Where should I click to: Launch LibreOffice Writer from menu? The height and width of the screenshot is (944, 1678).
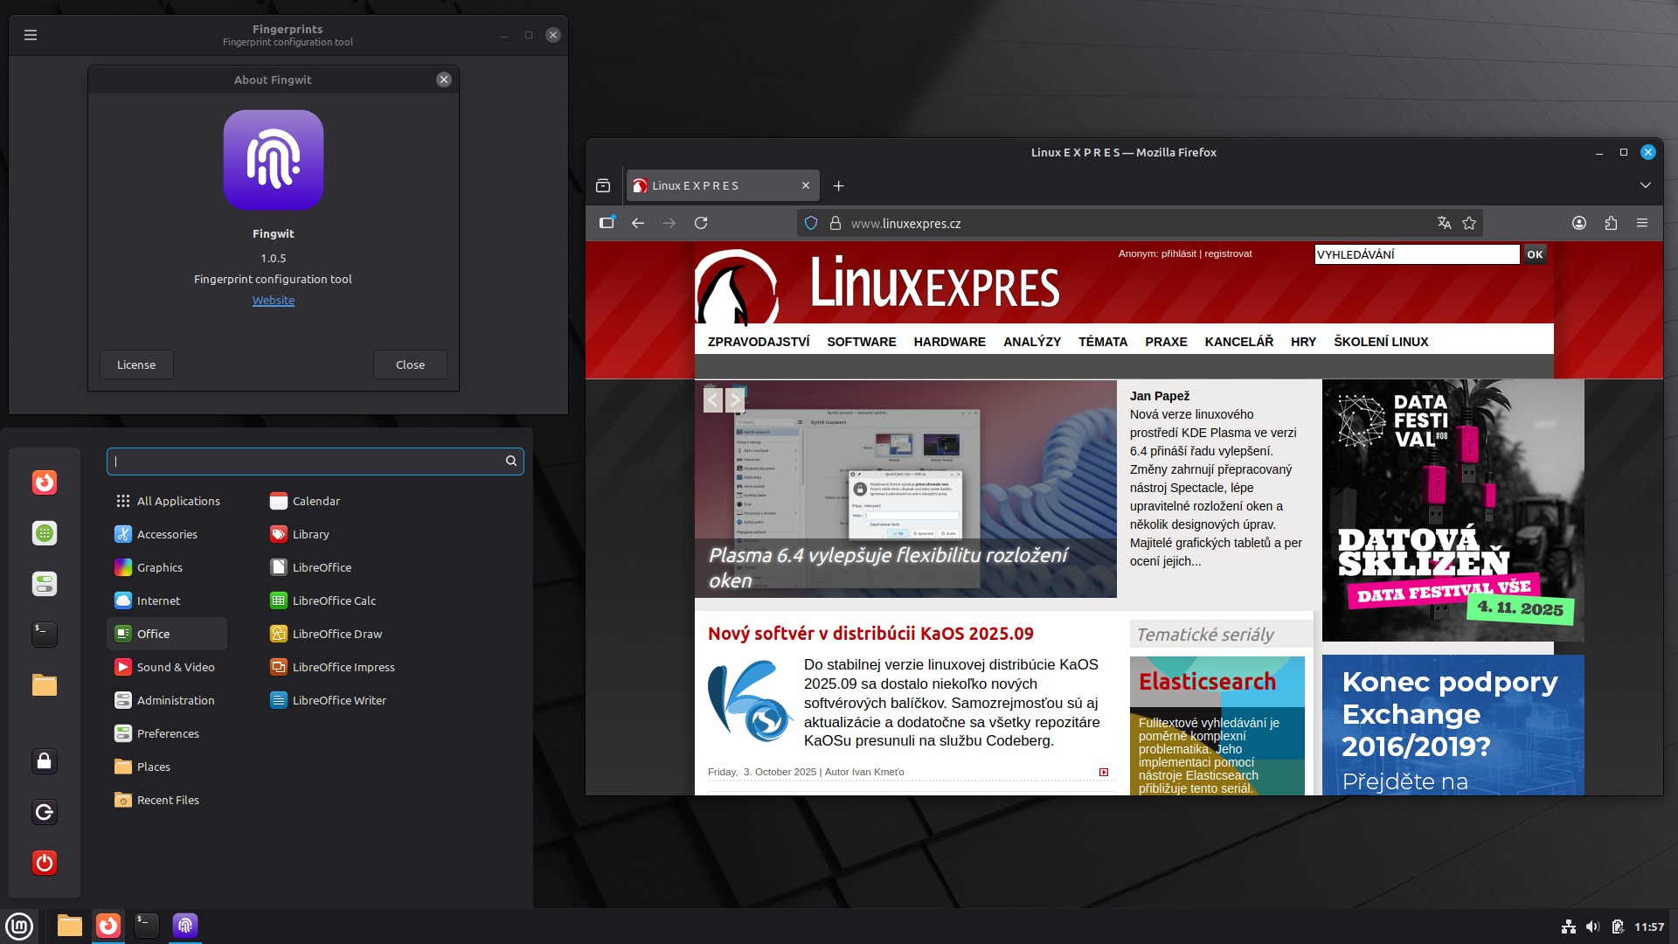click(x=338, y=700)
